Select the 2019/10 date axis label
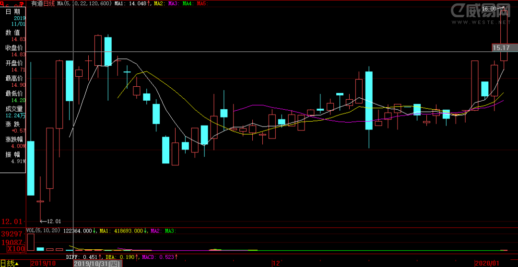This screenshot has width=518, height=267. [x=43, y=263]
